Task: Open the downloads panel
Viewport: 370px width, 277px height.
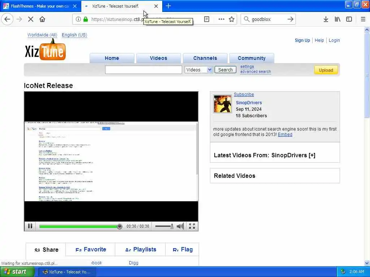Action: (x=326, y=19)
